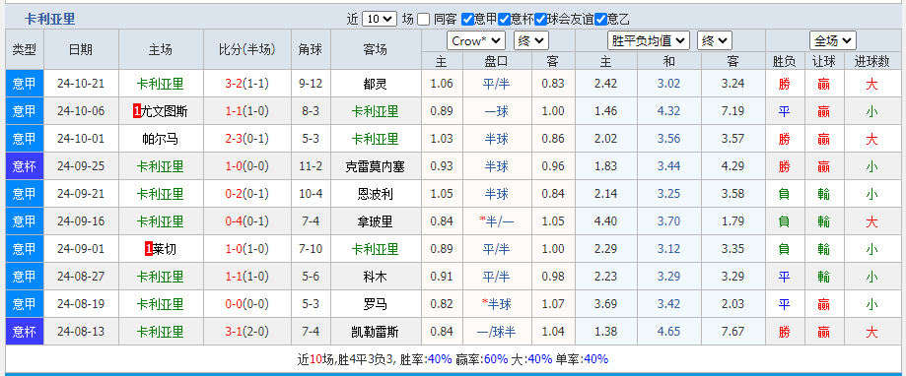The height and width of the screenshot is (376, 906).
Task: Click draw odds 4.32 in 尤文图斯 row
Action: coord(668,111)
